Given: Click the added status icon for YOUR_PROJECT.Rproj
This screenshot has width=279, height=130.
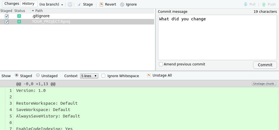Looking at the screenshot, I should (x=19, y=22).
